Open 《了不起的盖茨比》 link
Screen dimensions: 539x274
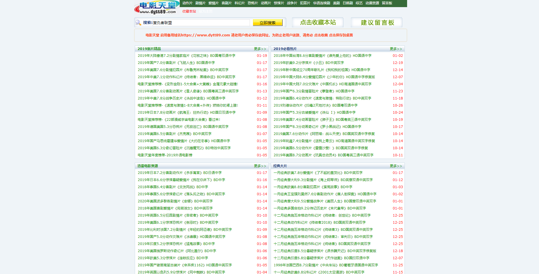pyautogui.click(x=318, y=173)
